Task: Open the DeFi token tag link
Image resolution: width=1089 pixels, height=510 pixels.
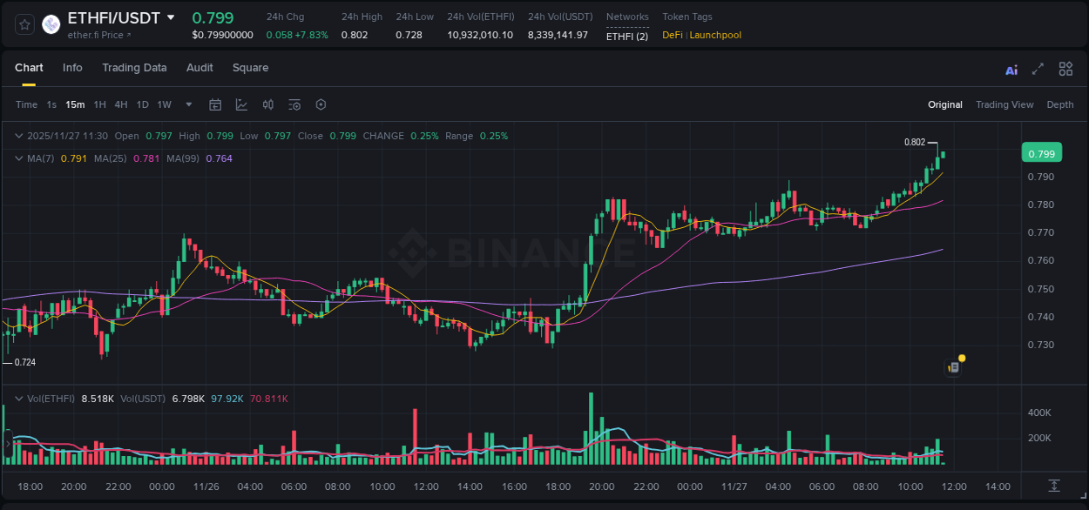Action: tap(671, 35)
